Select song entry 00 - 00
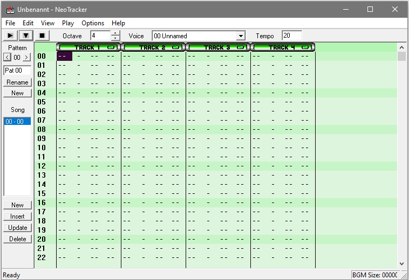409x280 pixels. coord(17,122)
